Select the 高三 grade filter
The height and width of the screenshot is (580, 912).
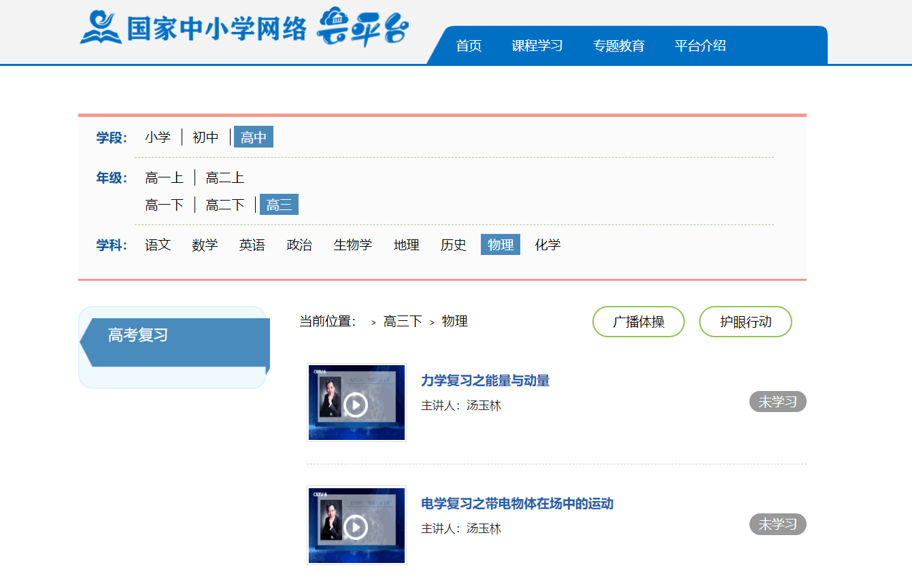coord(279,205)
